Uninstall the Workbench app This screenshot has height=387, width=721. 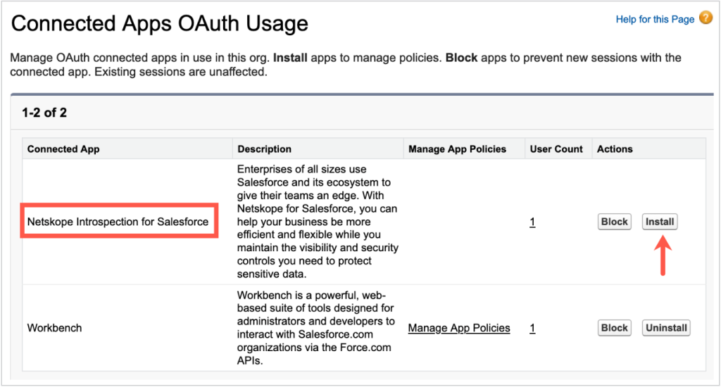tap(666, 328)
